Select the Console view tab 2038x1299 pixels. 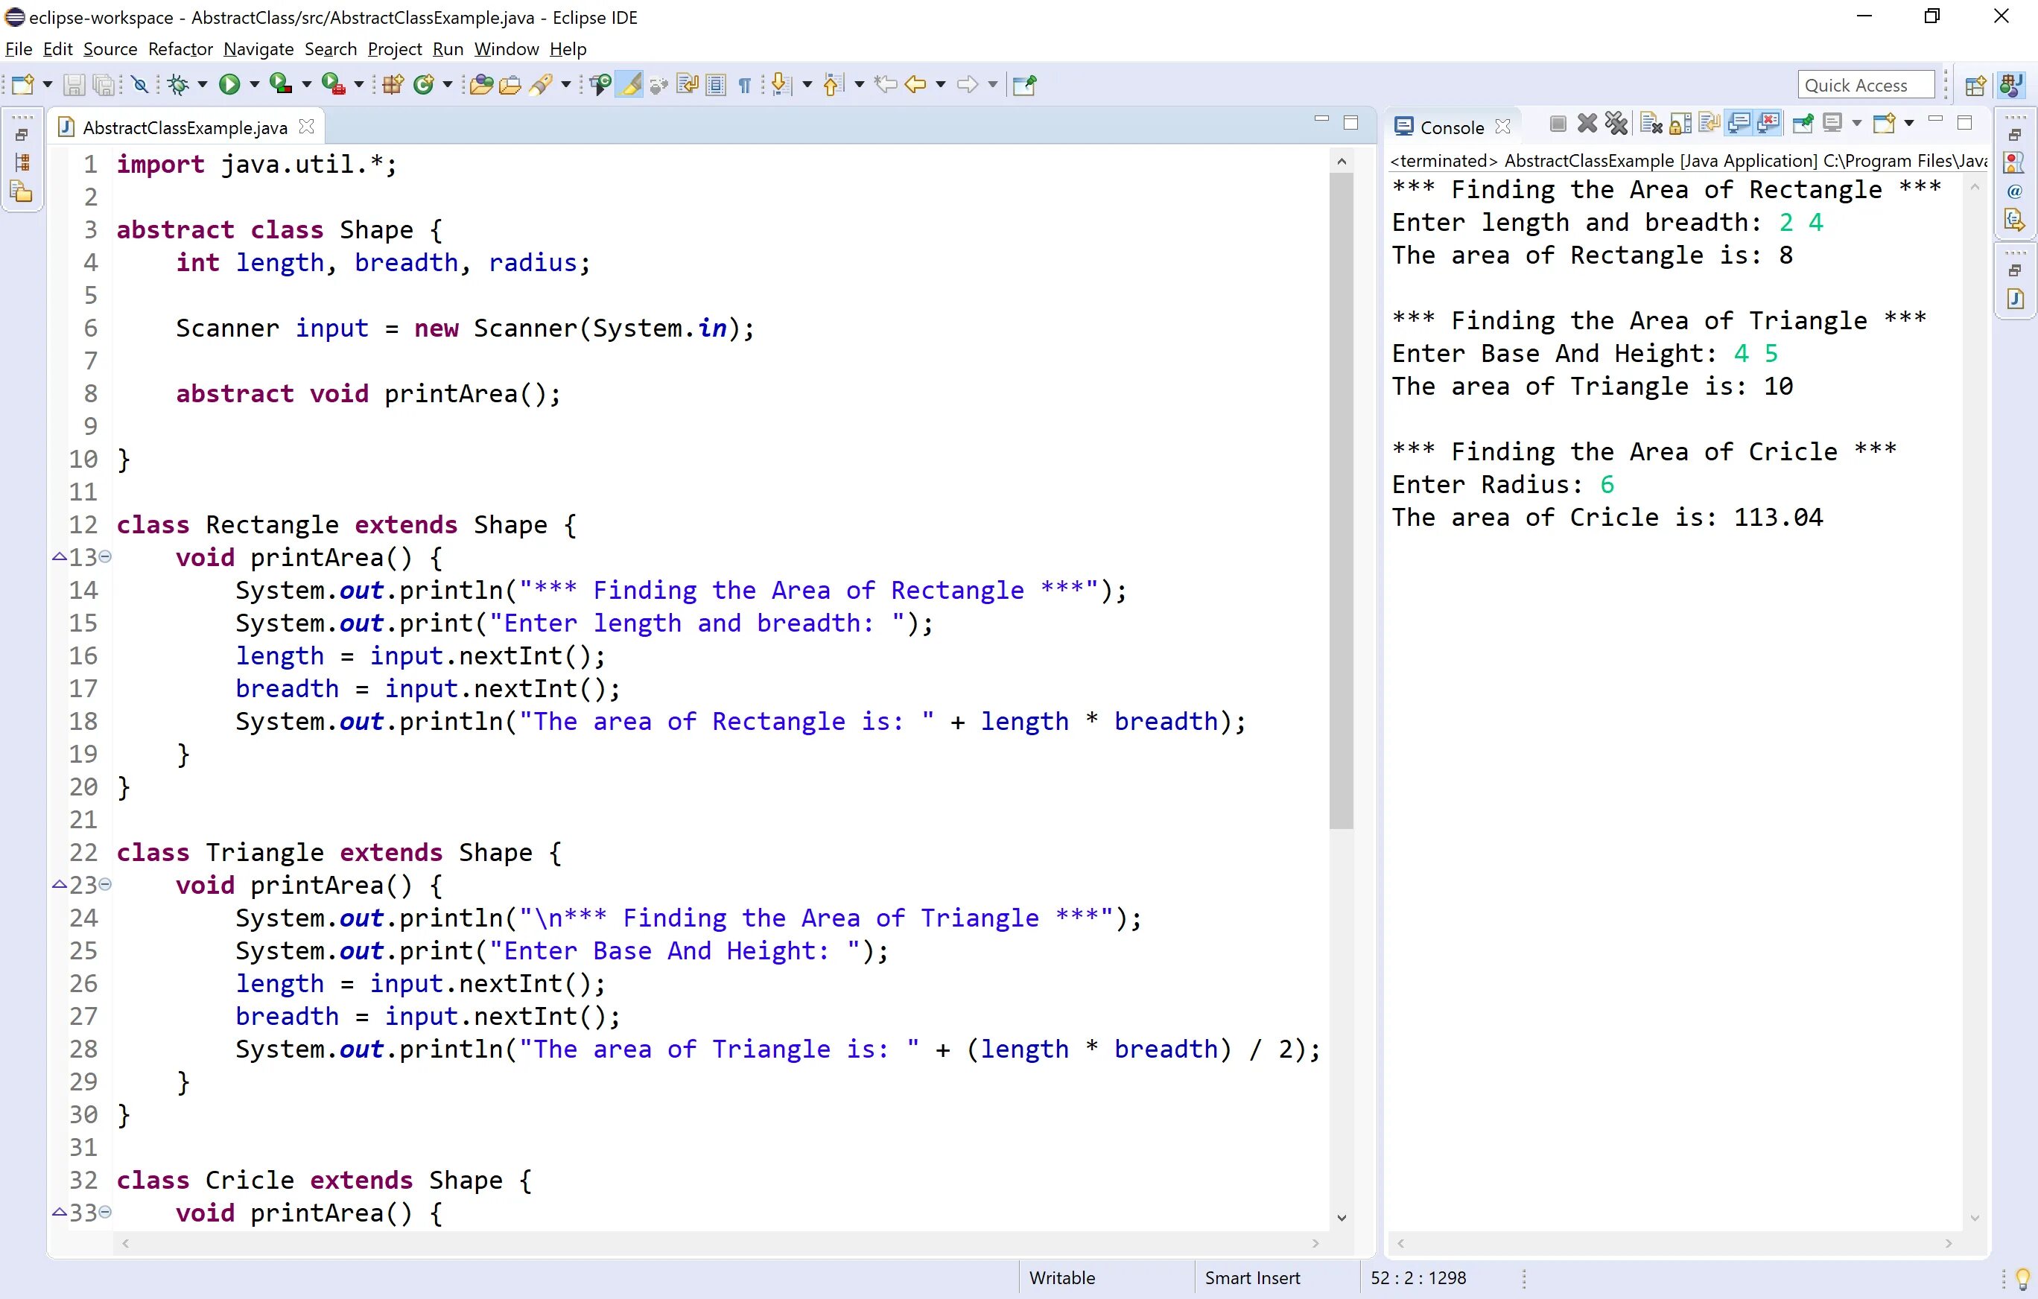click(1452, 128)
